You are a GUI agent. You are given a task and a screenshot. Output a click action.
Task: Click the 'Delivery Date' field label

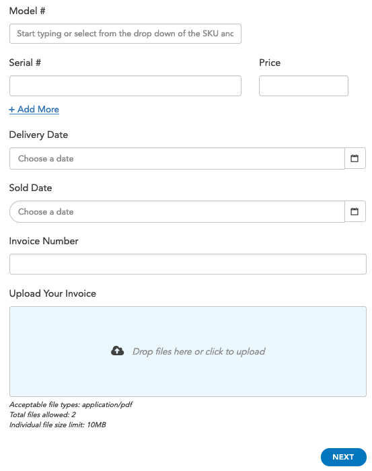(x=38, y=135)
